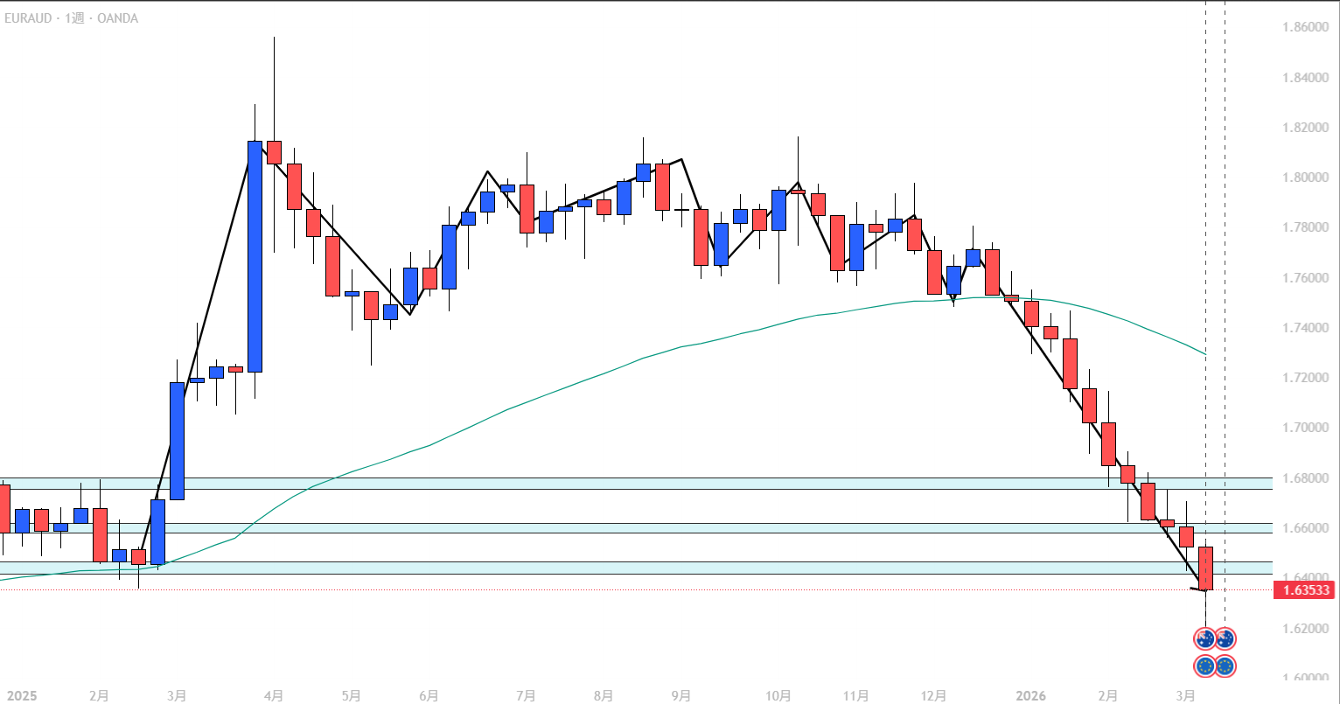Open the right EU flag economic event icon
Screen dimensions: 1340x704
1225,666
